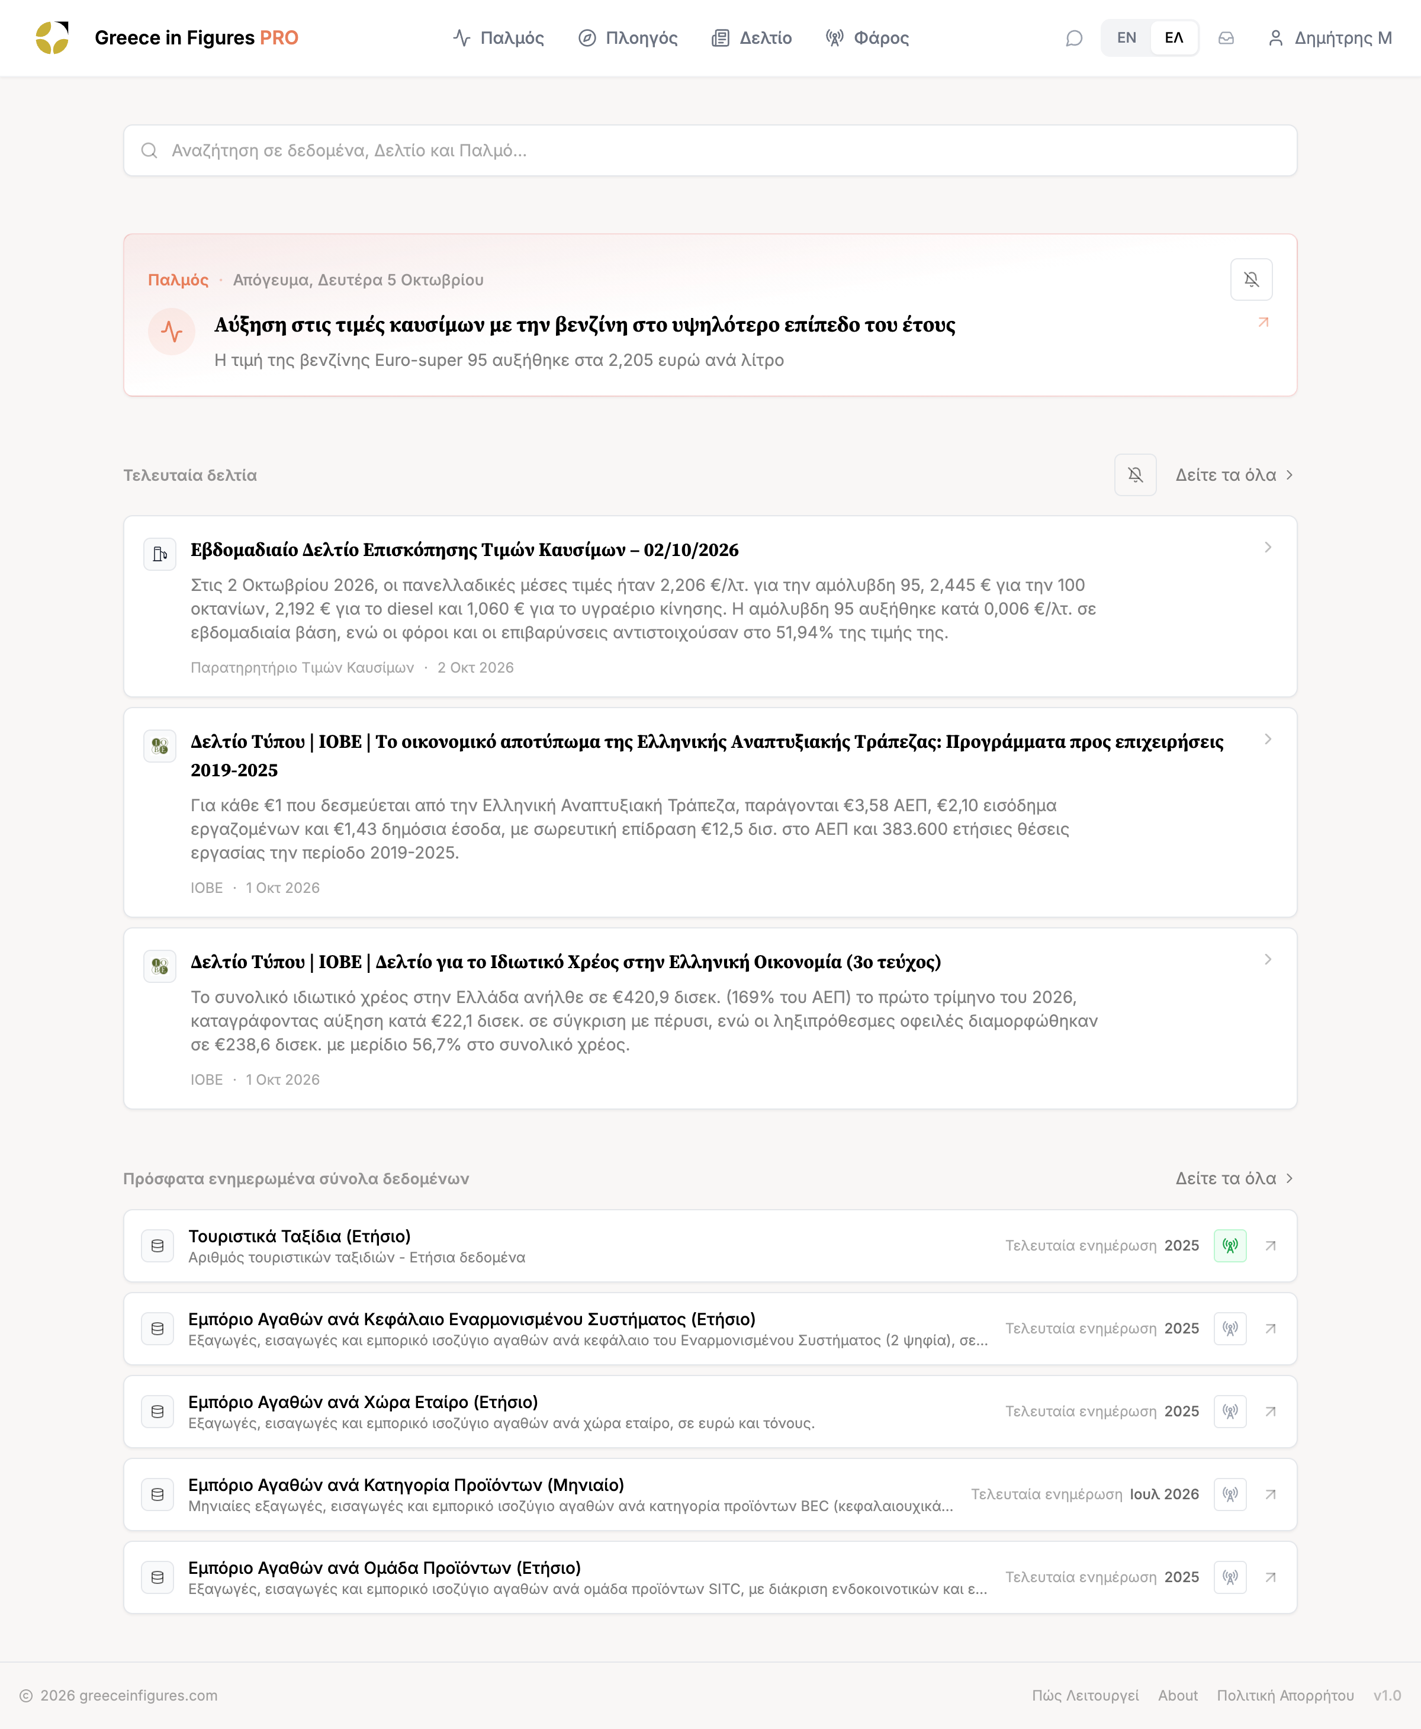Mute notifications on the Παλμός card
The height and width of the screenshot is (1729, 1421).
(x=1250, y=280)
